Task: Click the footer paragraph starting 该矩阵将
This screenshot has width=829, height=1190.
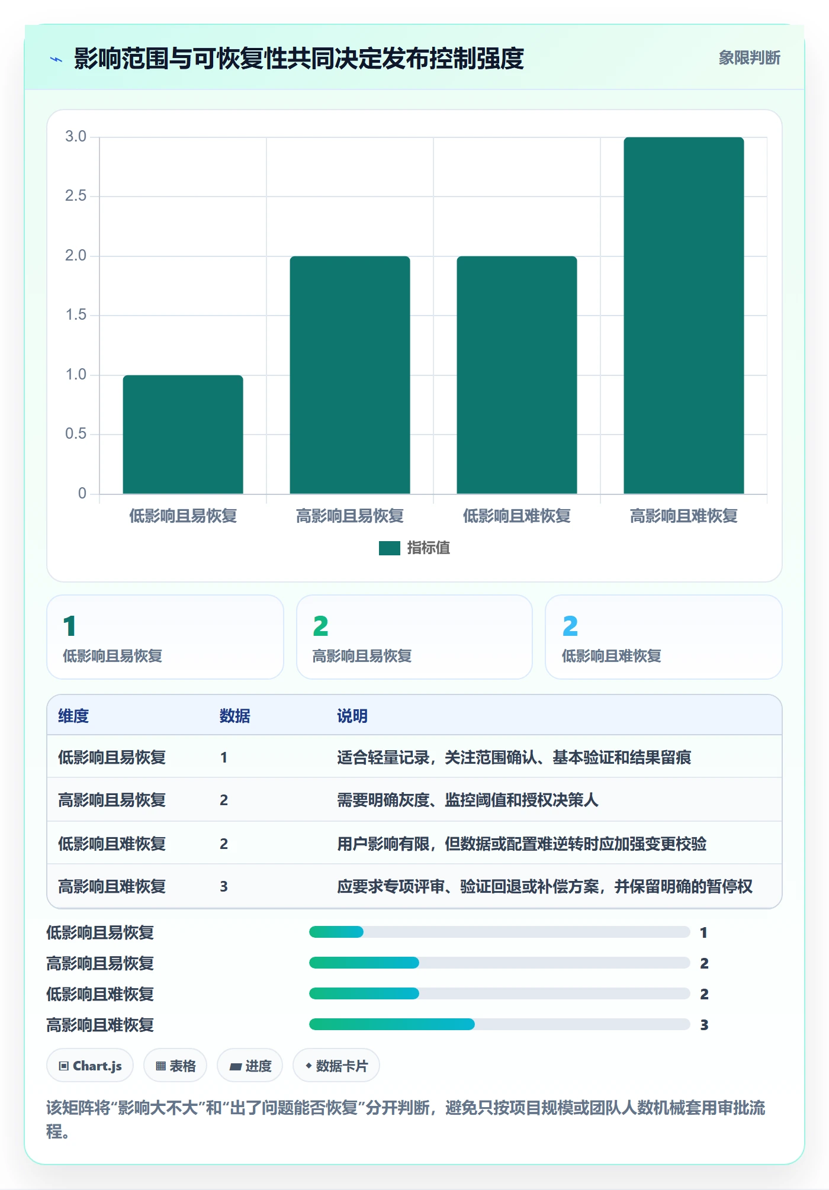Action: coord(406,1119)
